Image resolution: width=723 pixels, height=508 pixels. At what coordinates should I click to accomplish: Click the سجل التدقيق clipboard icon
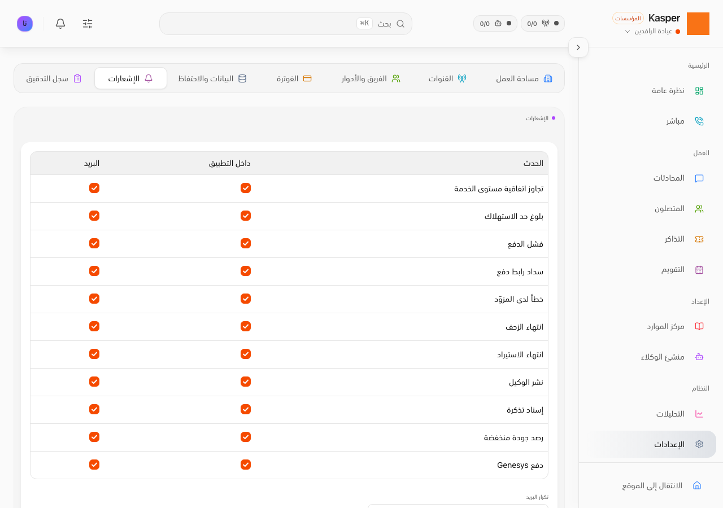(77, 78)
